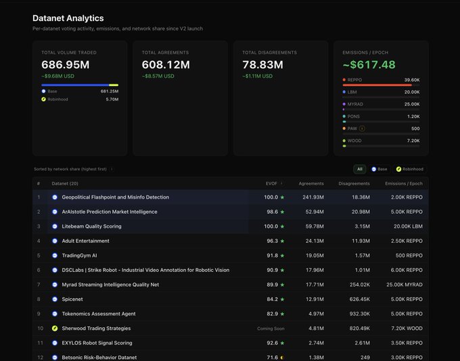Click Base chain icon for Geopolitical Flashpoint row
Viewport: 460px width, 361px height.
tap(55, 197)
